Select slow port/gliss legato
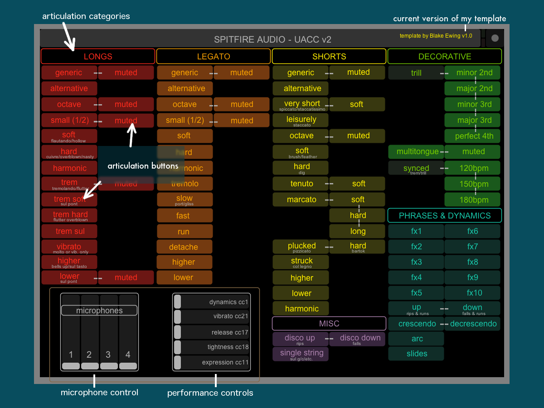The width and height of the screenshot is (544, 408). (185, 199)
